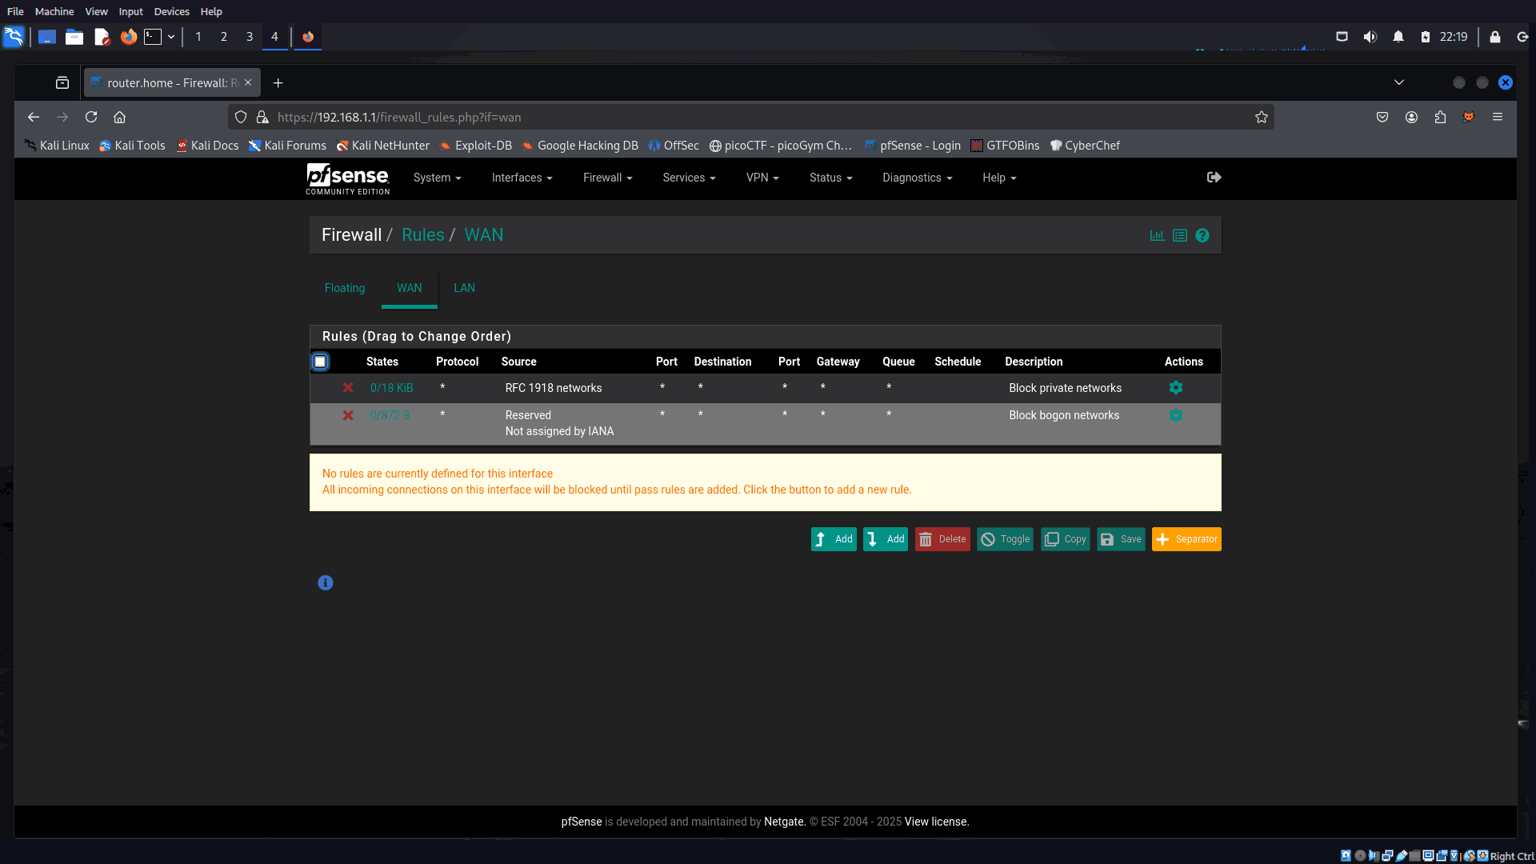Expand the System menu

coord(437,178)
